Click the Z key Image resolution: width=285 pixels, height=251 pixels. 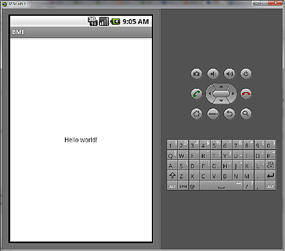coord(183,175)
